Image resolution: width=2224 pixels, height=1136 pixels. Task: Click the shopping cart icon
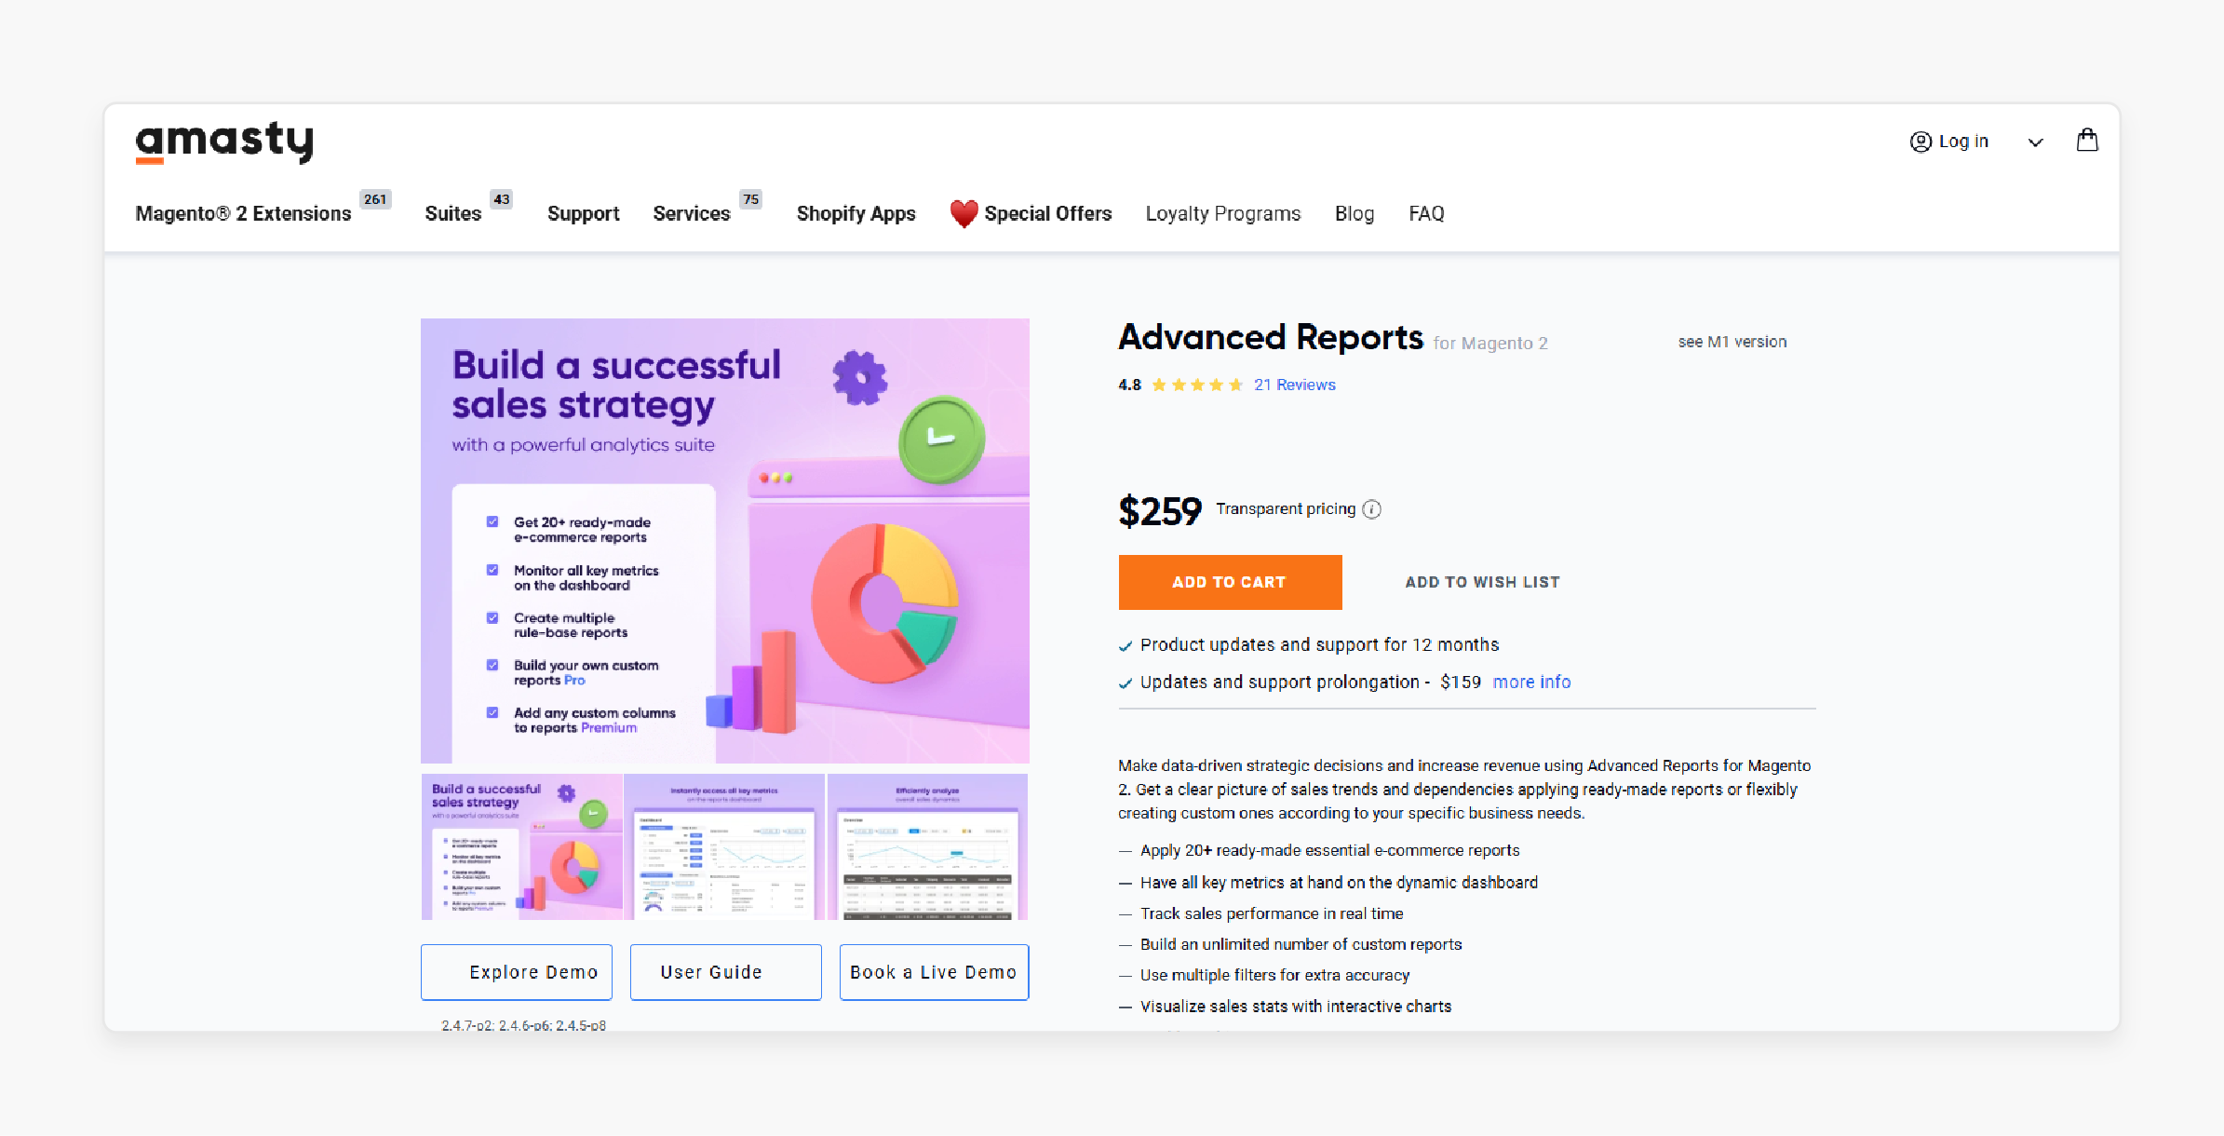coord(2086,141)
